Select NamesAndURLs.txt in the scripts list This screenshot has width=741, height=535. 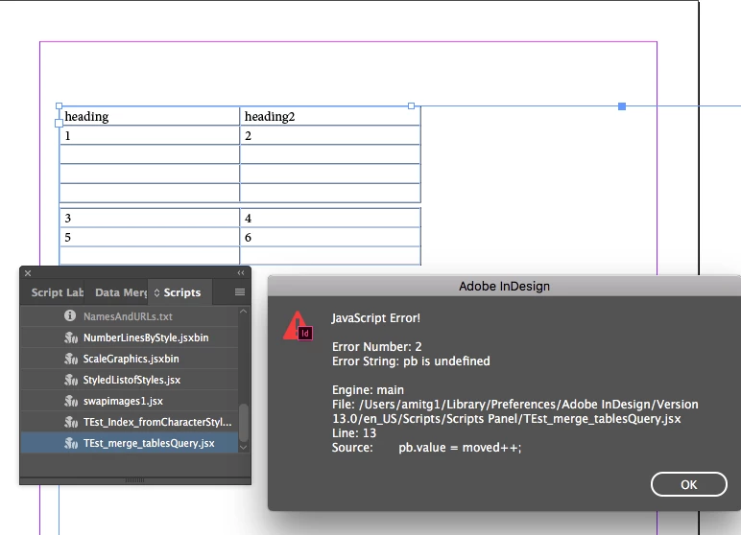point(129,316)
